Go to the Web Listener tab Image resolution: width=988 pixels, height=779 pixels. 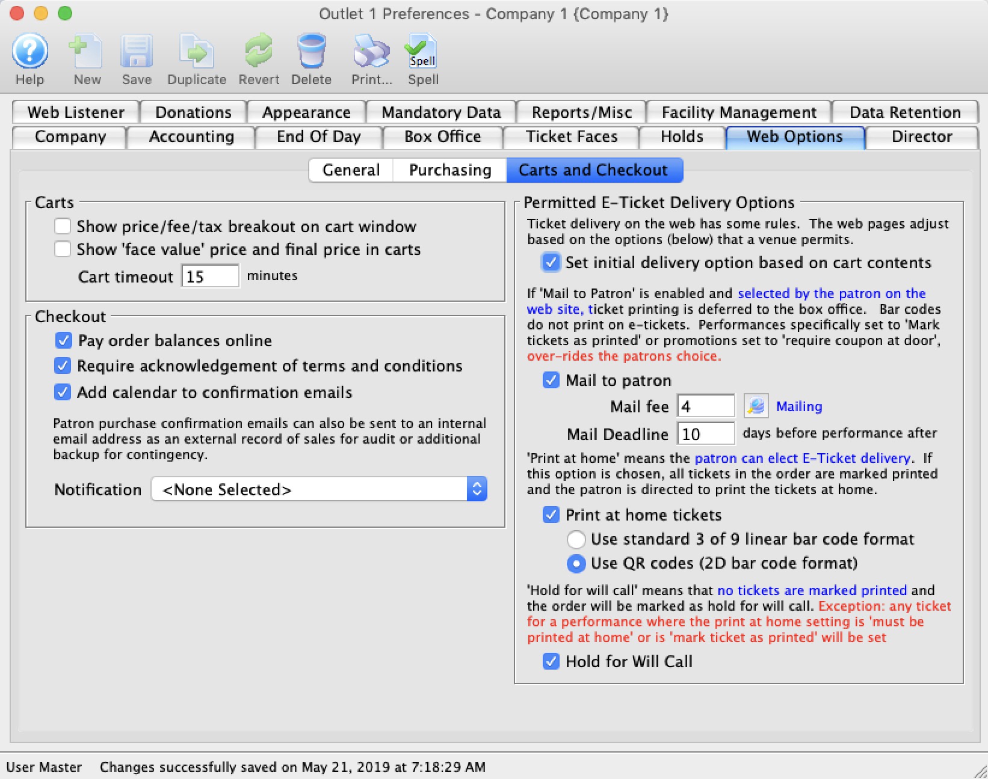coord(76,112)
